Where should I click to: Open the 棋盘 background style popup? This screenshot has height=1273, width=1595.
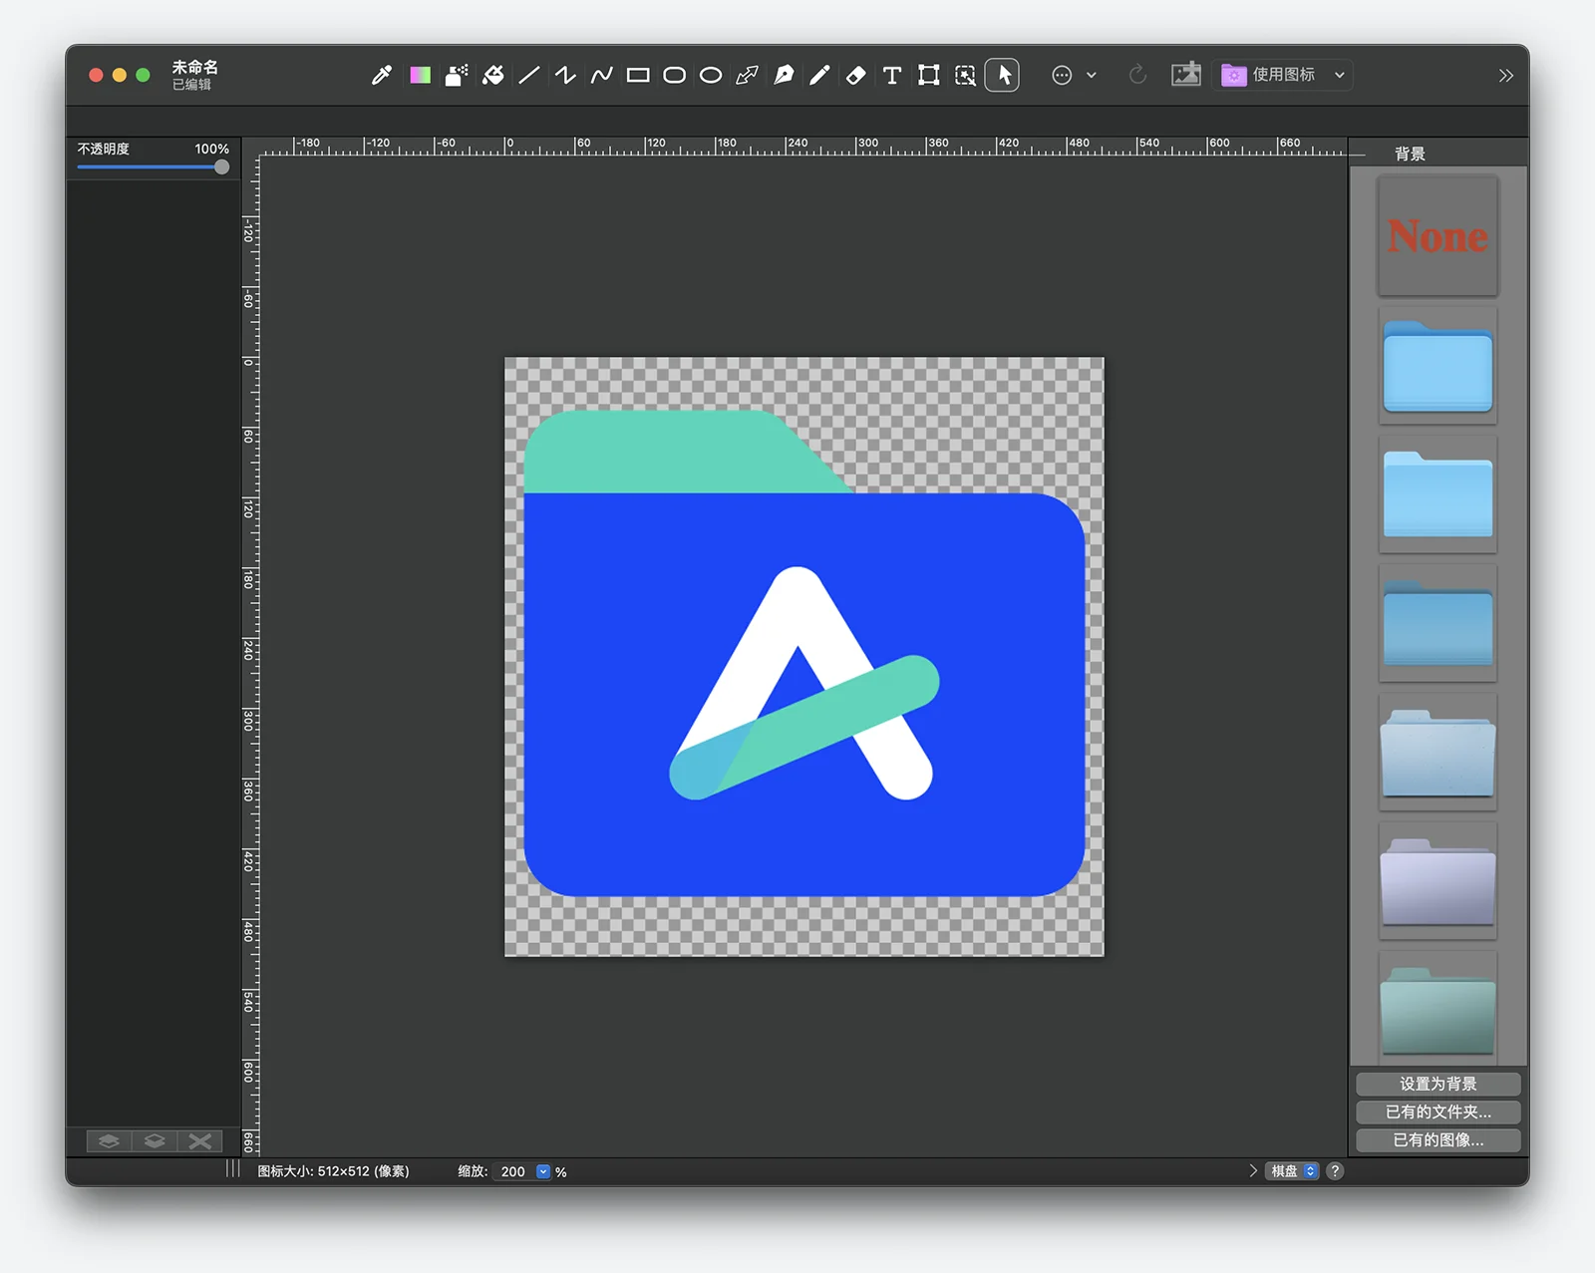pos(1293,1171)
